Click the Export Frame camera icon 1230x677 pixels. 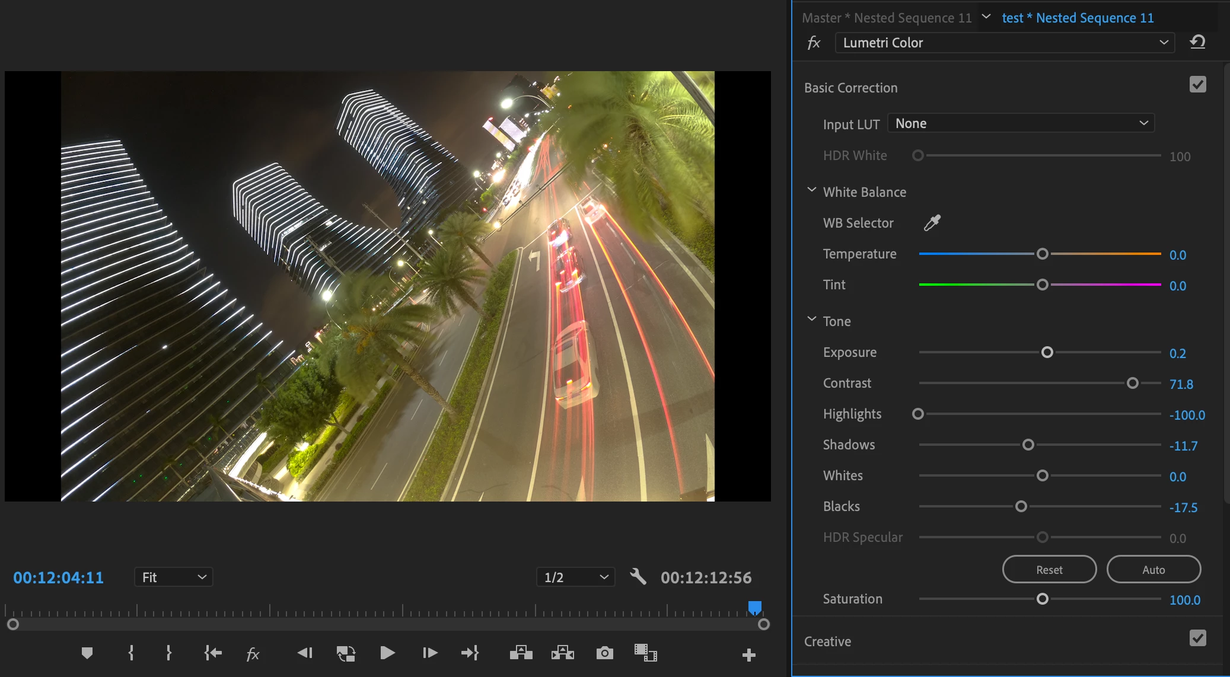tap(604, 653)
